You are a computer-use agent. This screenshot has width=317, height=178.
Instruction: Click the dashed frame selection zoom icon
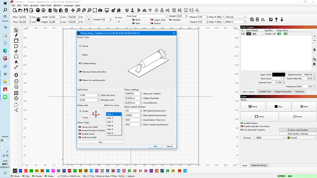(95, 10)
